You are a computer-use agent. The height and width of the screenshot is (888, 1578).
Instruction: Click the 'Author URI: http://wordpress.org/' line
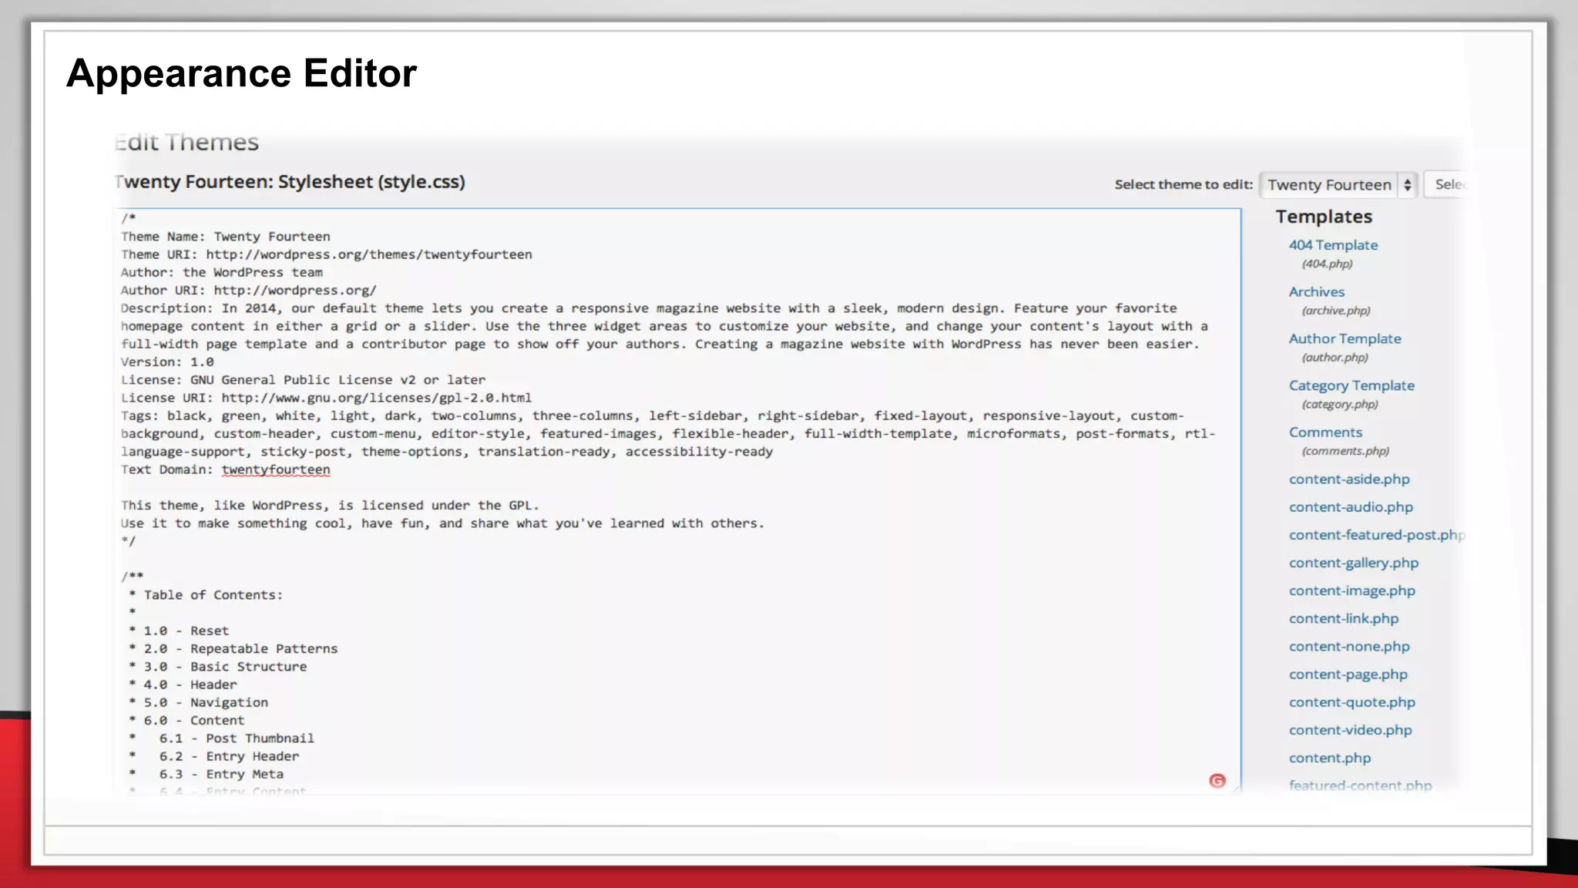248,291
